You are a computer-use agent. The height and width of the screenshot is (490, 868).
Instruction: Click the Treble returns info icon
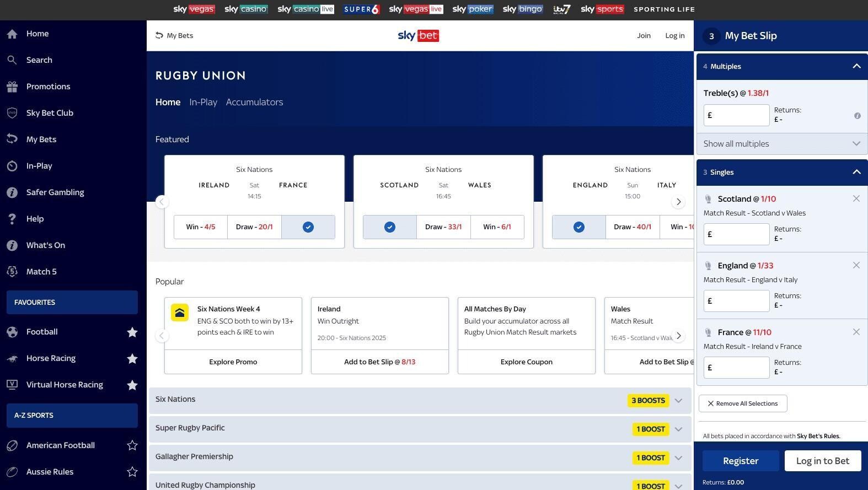[858, 116]
